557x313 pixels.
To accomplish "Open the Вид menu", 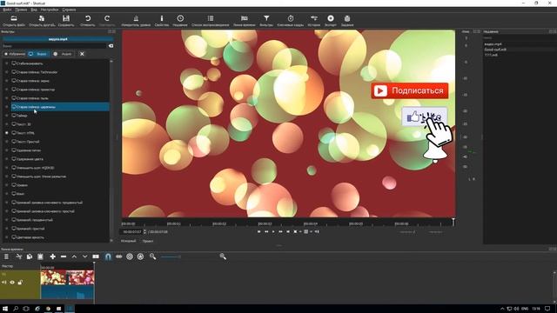I will tap(34, 10).
